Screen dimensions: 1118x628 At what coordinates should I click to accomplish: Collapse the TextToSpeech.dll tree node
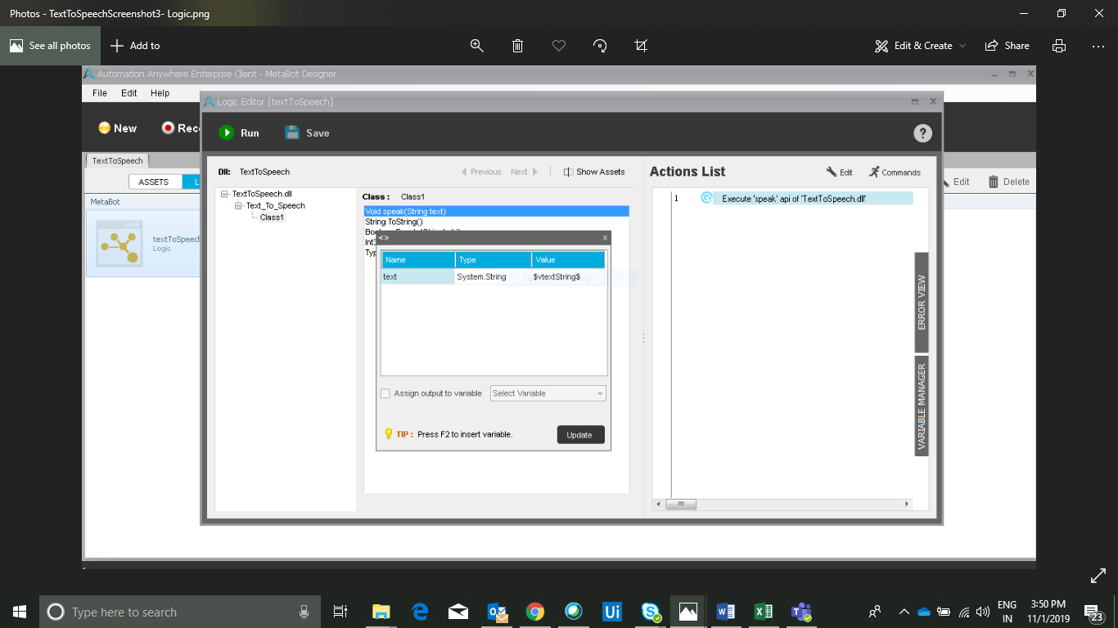(x=225, y=194)
